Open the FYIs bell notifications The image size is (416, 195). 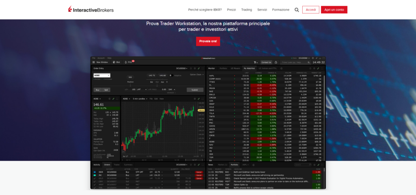pyautogui.click(x=126, y=62)
